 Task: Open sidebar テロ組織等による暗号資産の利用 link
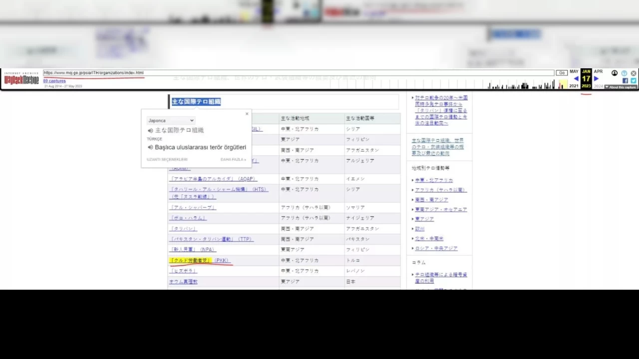[441, 278]
